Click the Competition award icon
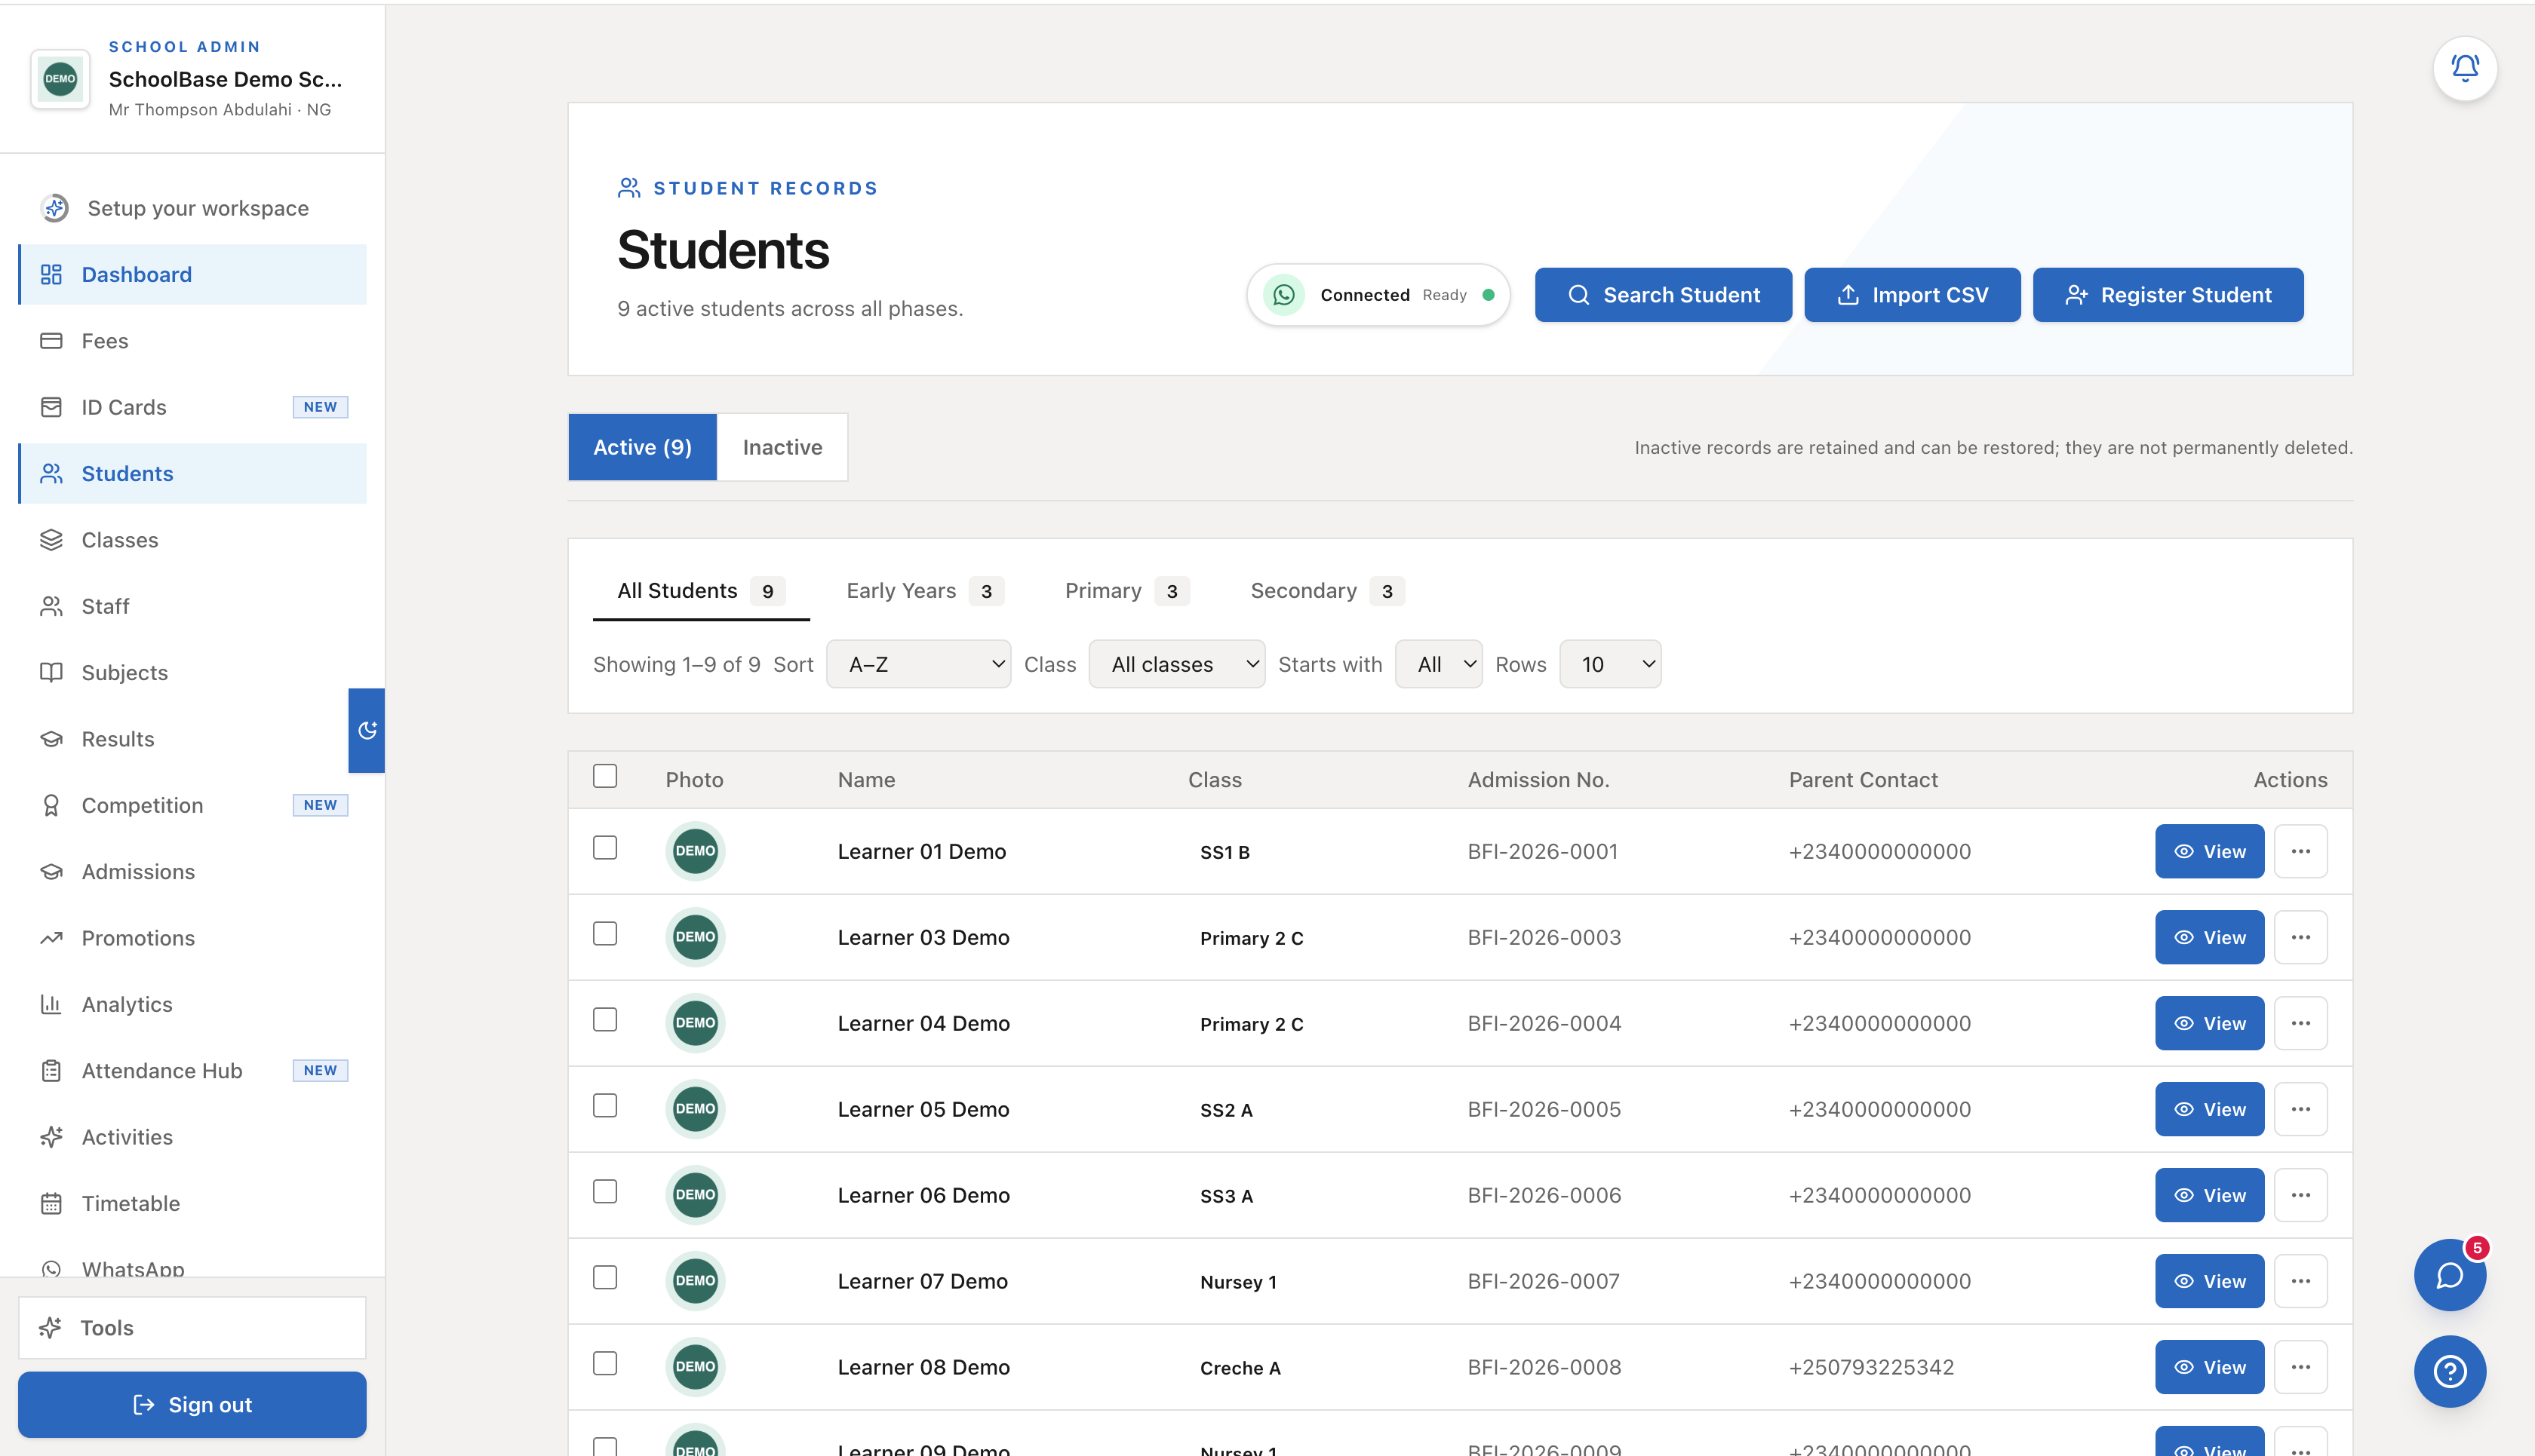 (x=51, y=805)
